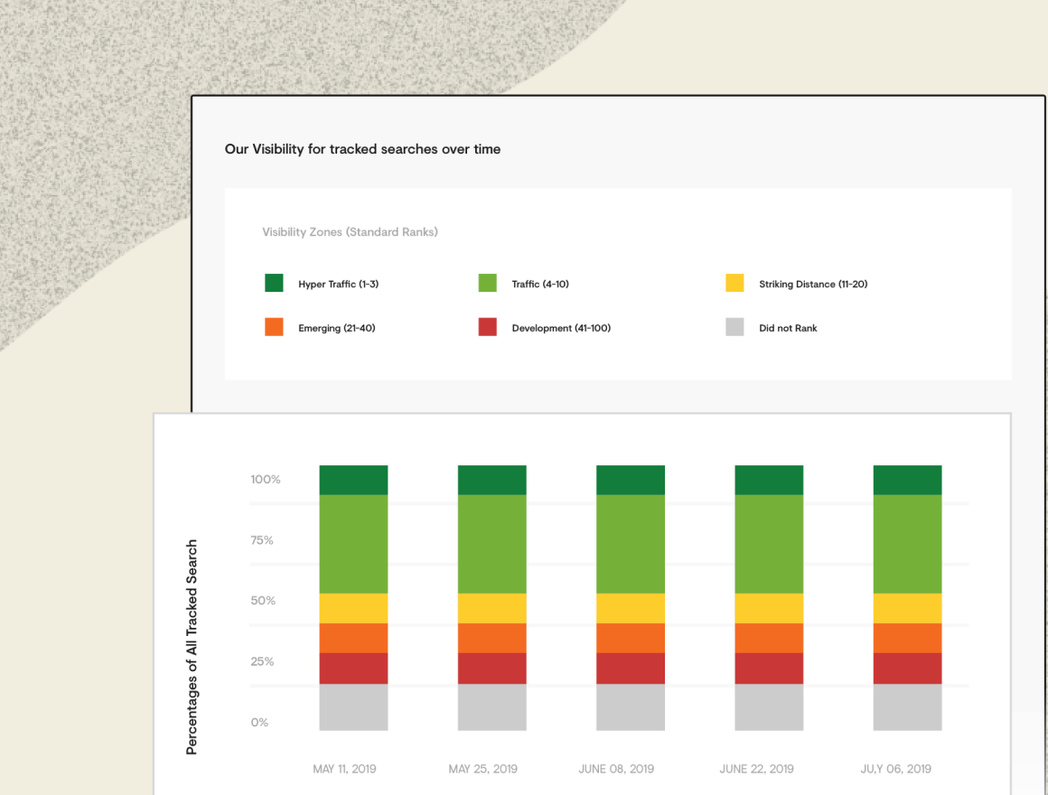1048x795 pixels.
Task: Click the Traffic (4-10) light green swatch
Action: click(x=487, y=283)
